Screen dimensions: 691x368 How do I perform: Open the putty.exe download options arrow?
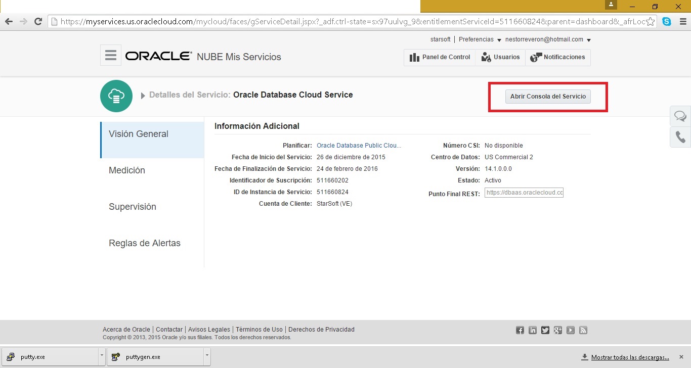click(x=102, y=356)
